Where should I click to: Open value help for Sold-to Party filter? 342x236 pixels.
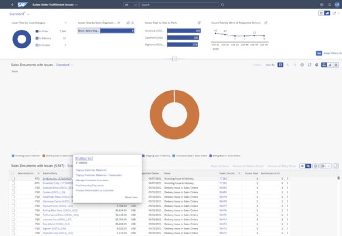pos(199,23)
